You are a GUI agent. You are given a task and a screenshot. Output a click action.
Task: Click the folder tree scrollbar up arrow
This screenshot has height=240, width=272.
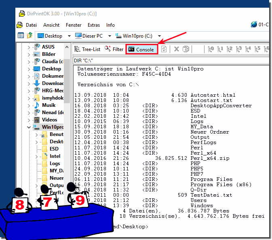tap(67, 47)
